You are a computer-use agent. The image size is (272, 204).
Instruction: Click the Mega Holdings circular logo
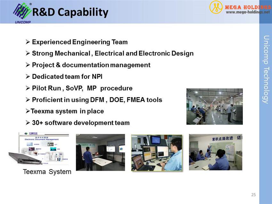point(216,7)
